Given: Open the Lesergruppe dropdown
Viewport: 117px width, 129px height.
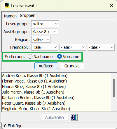Looking at the screenshot, I should tap(45, 24).
